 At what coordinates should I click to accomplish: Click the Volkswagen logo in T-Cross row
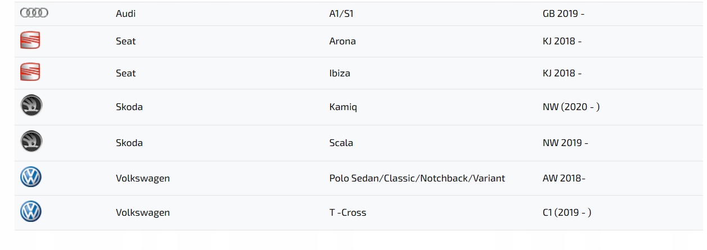(31, 212)
